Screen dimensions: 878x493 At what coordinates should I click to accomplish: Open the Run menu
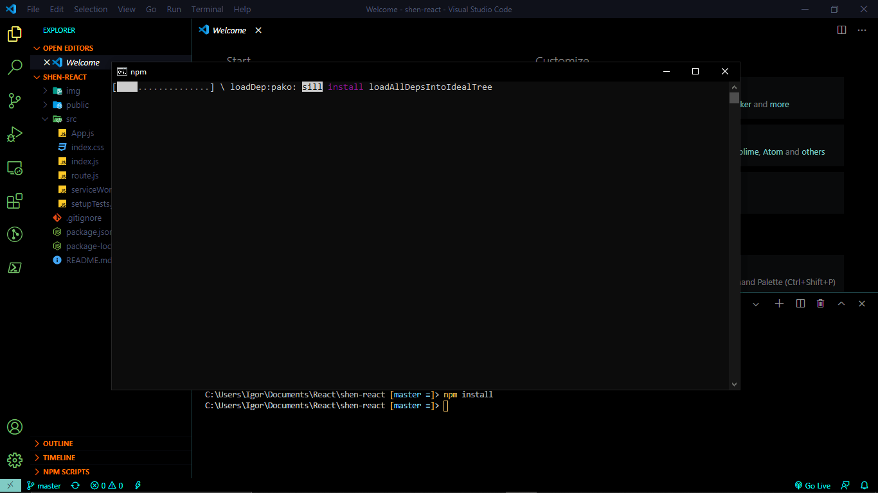(x=174, y=10)
